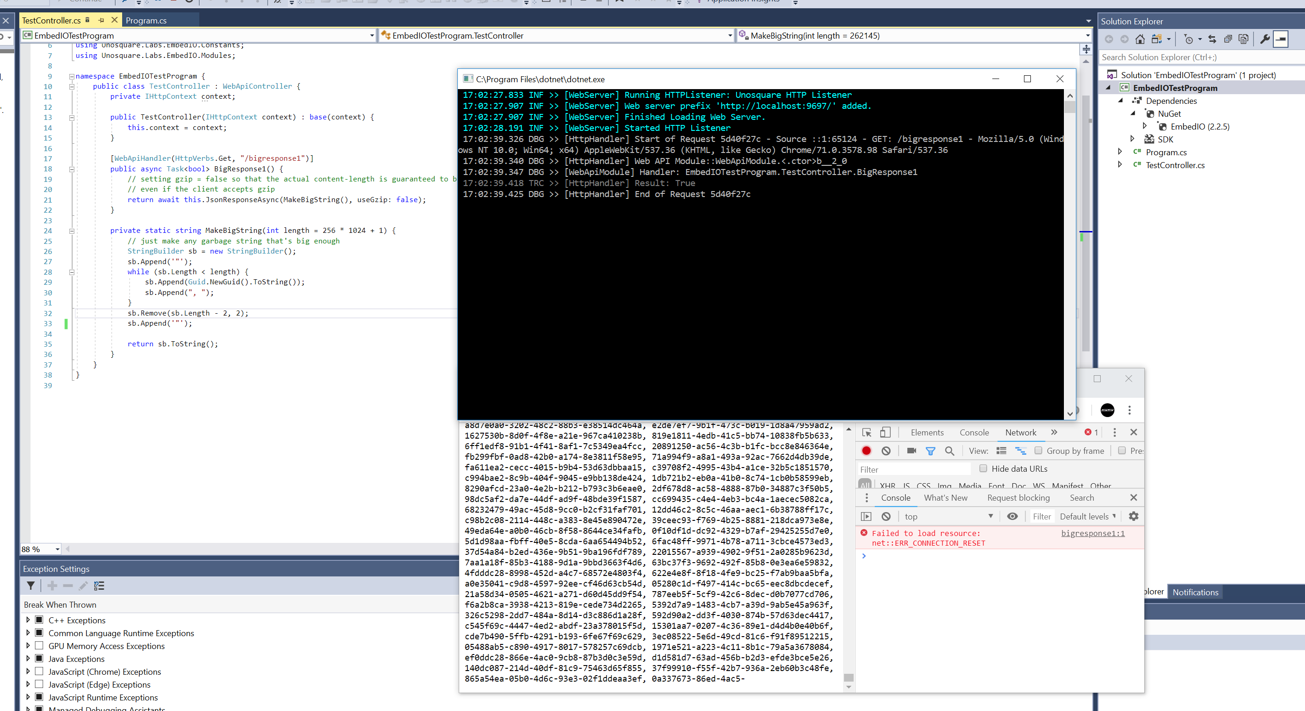
Task: Enable Group by frame checkbox
Action: click(1038, 451)
